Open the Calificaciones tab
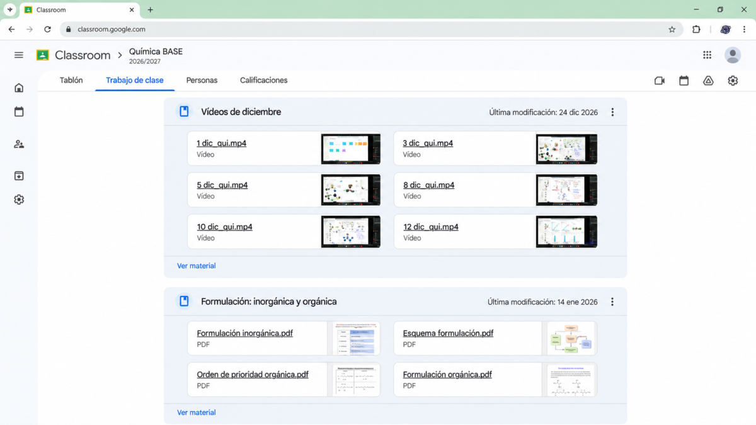This screenshot has width=756, height=425. pyautogui.click(x=263, y=81)
